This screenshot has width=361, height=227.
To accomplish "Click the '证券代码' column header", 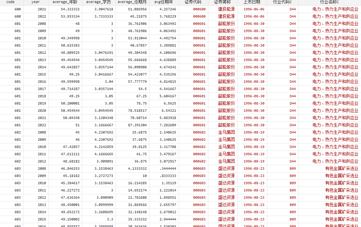I will click(193, 2).
